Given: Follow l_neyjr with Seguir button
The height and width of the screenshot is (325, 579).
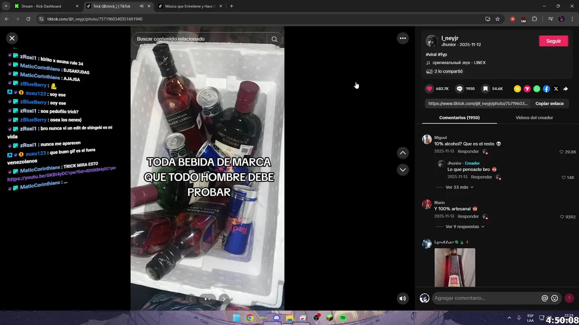Looking at the screenshot, I should (554, 41).
